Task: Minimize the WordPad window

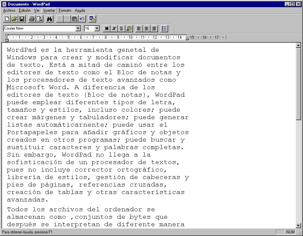Action: [x=287, y=4]
